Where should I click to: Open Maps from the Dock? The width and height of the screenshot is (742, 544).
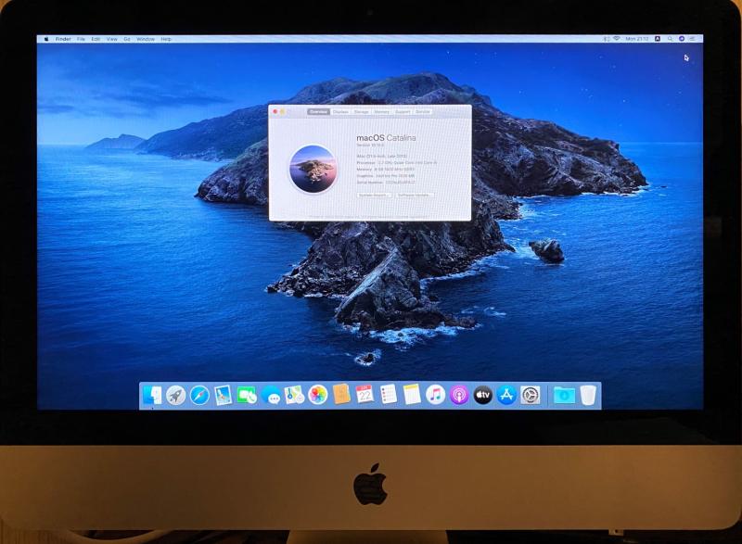tap(294, 395)
